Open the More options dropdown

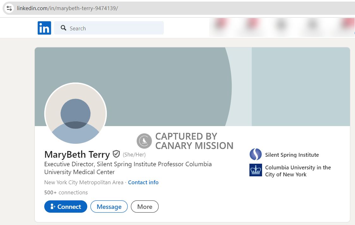click(145, 206)
